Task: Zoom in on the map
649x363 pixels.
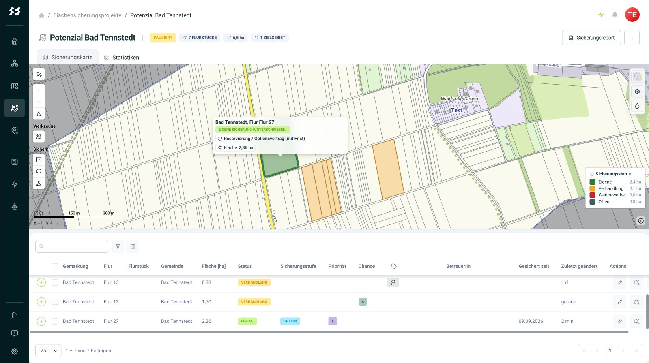Action: (39, 90)
